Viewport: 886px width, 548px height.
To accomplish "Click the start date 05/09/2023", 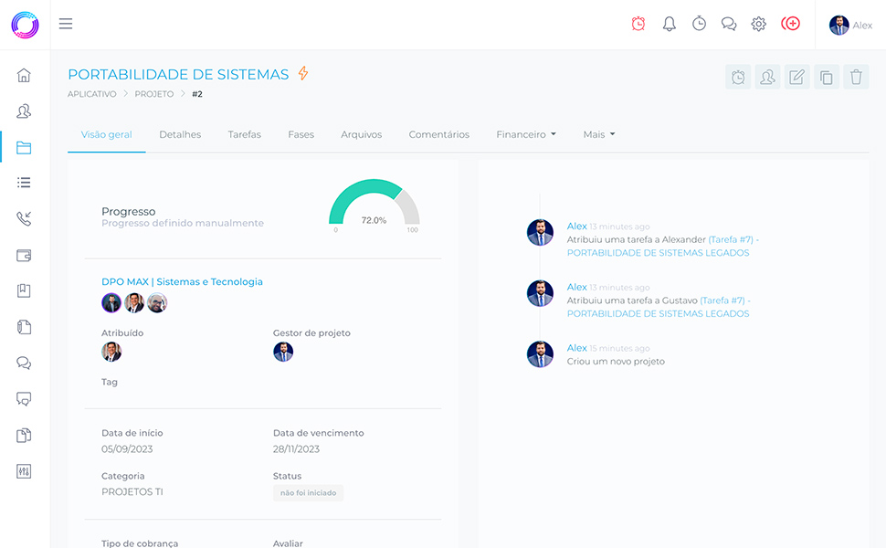I will (x=127, y=449).
